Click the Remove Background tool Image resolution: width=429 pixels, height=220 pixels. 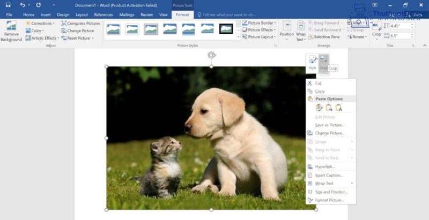coord(11,31)
